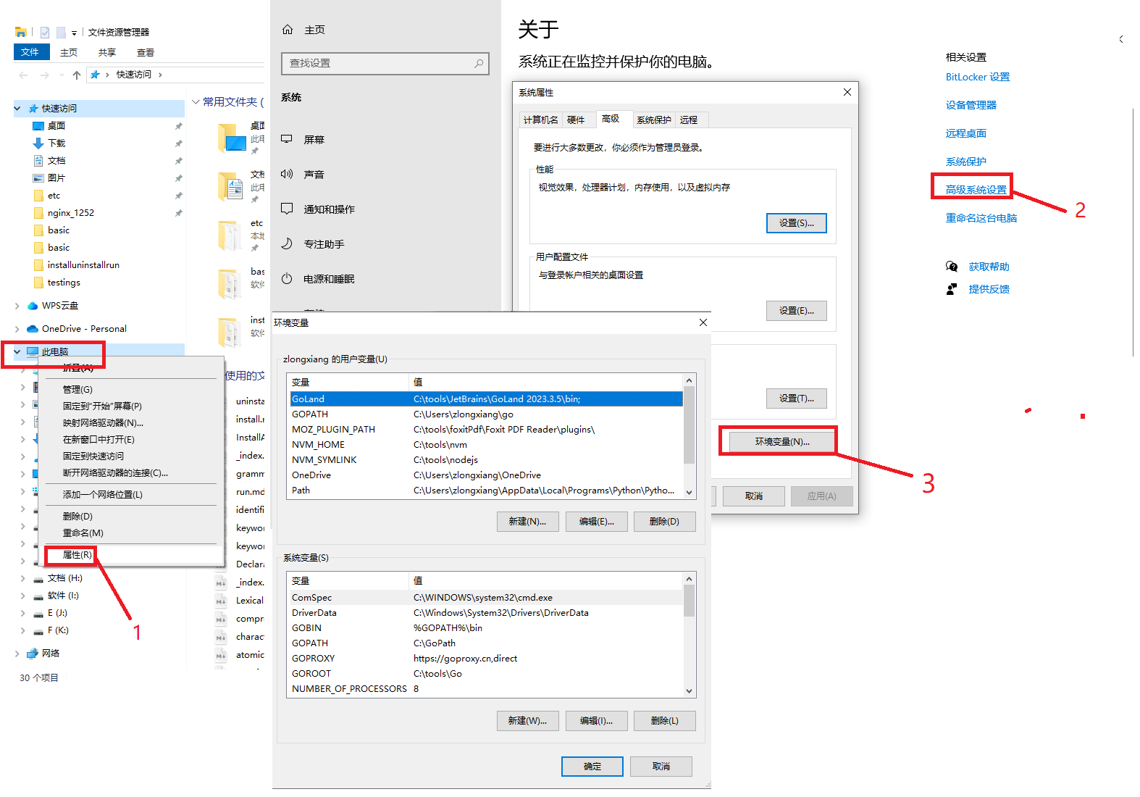Click the WPS云盘 cloud icon
This screenshot has width=1140, height=797.
(x=33, y=306)
